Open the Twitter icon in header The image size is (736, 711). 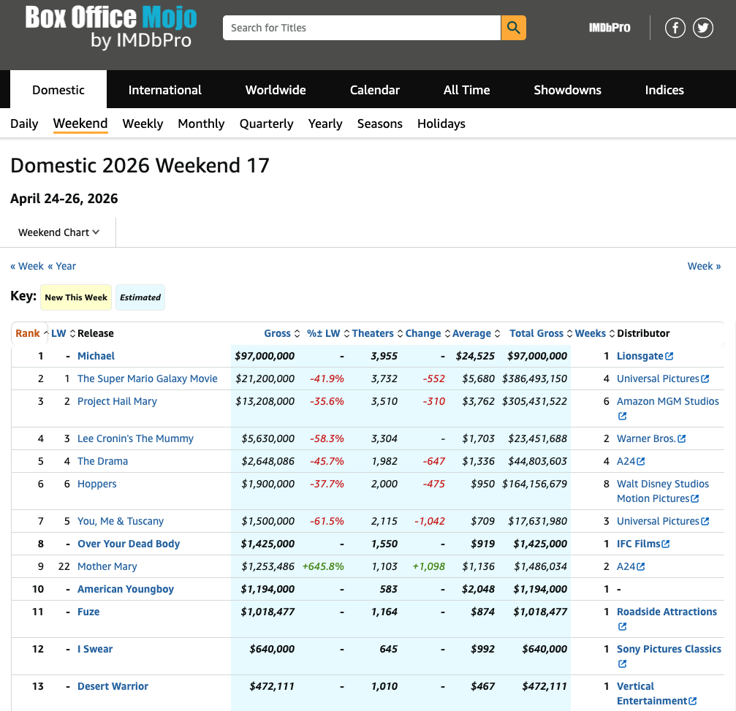[702, 28]
